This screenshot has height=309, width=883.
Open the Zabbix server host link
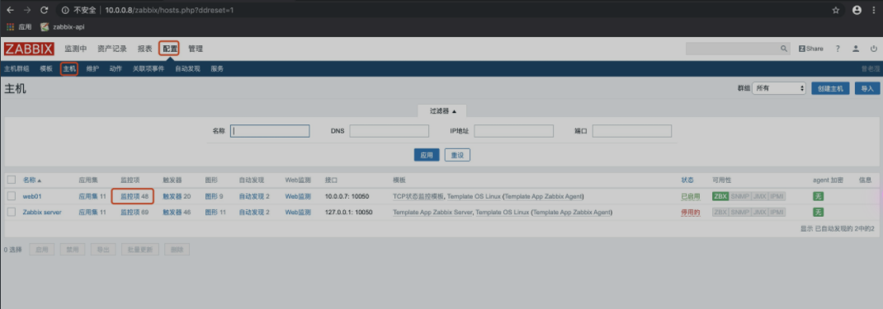pos(42,213)
